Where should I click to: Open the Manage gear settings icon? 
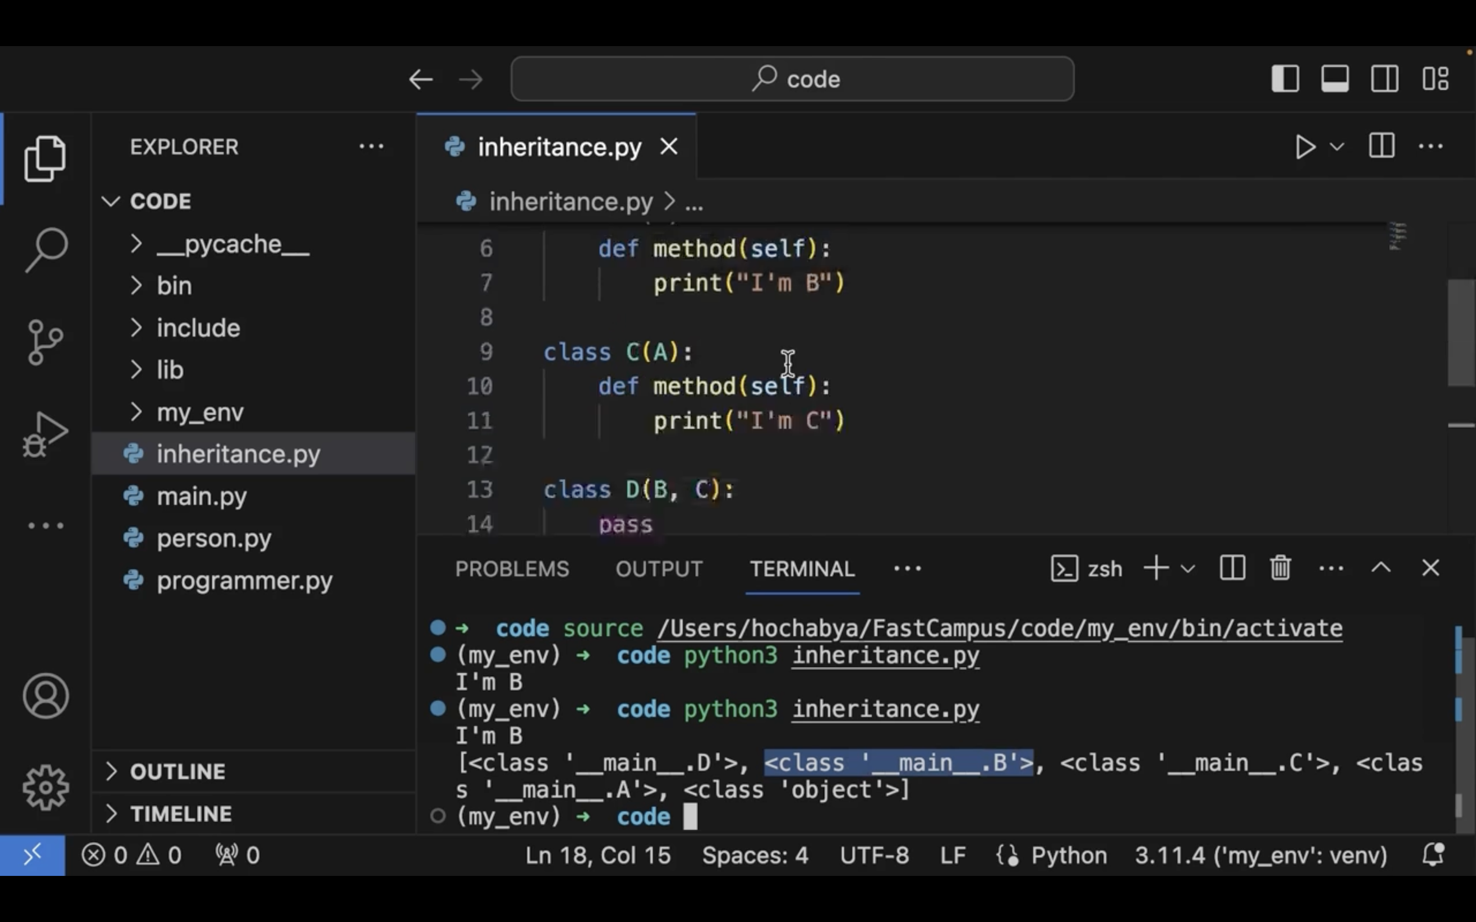click(x=46, y=787)
